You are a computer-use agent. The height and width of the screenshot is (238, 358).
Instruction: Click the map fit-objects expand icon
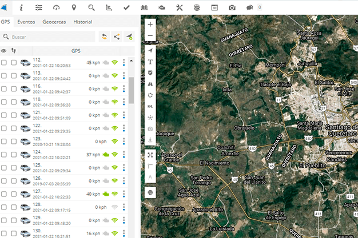[x=150, y=155]
